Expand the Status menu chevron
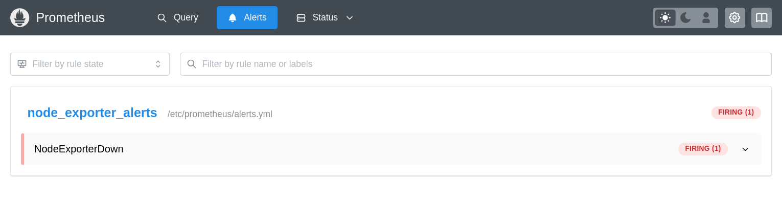Image resolution: width=782 pixels, height=201 pixels. (350, 18)
